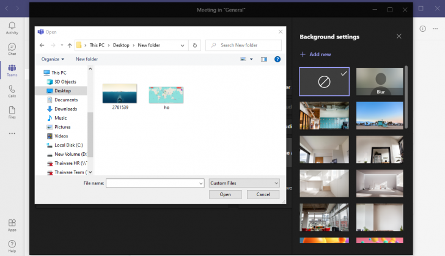Open the Activity feed in Teams sidebar
Image resolution: width=445 pixels, height=256 pixels.
click(12, 28)
